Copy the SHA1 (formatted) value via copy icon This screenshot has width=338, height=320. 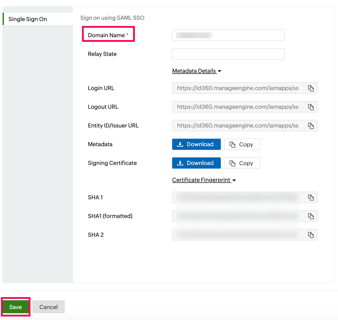click(311, 216)
